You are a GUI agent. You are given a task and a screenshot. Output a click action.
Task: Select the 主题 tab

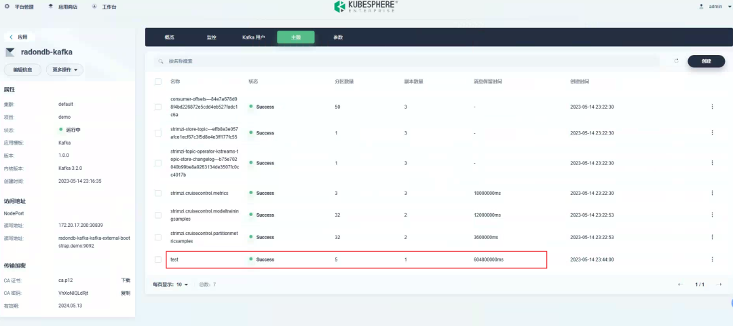pyautogui.click(x=296, y=37)
